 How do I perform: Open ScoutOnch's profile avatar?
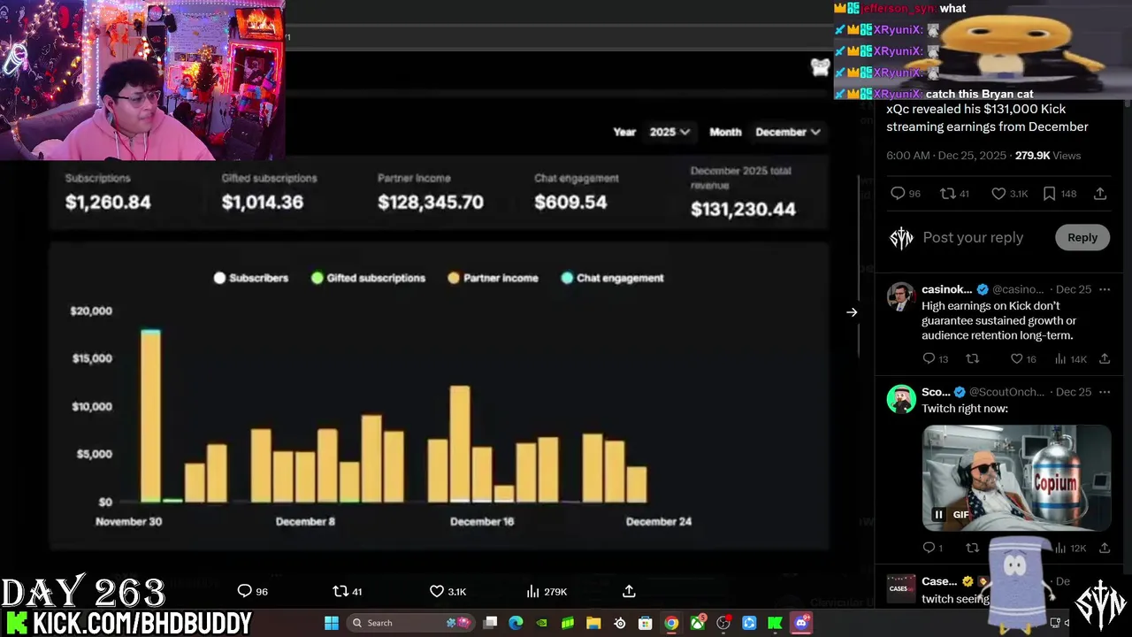pyautogui.click(x=901, y=399)
